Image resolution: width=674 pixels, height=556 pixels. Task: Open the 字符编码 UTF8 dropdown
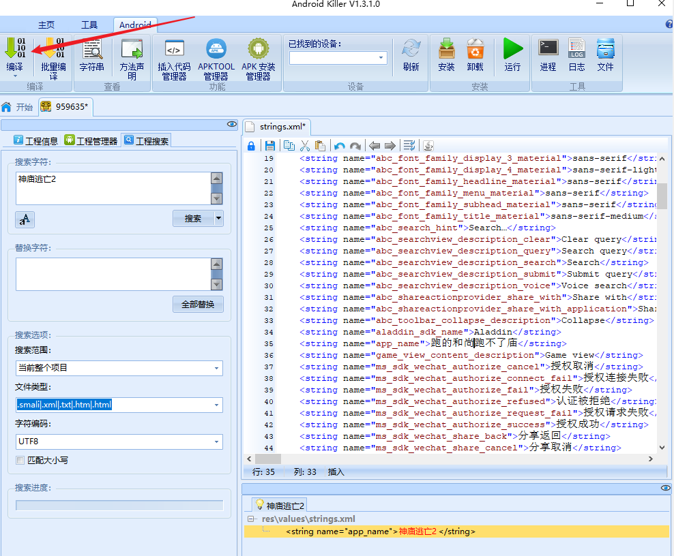pos(216,442)
